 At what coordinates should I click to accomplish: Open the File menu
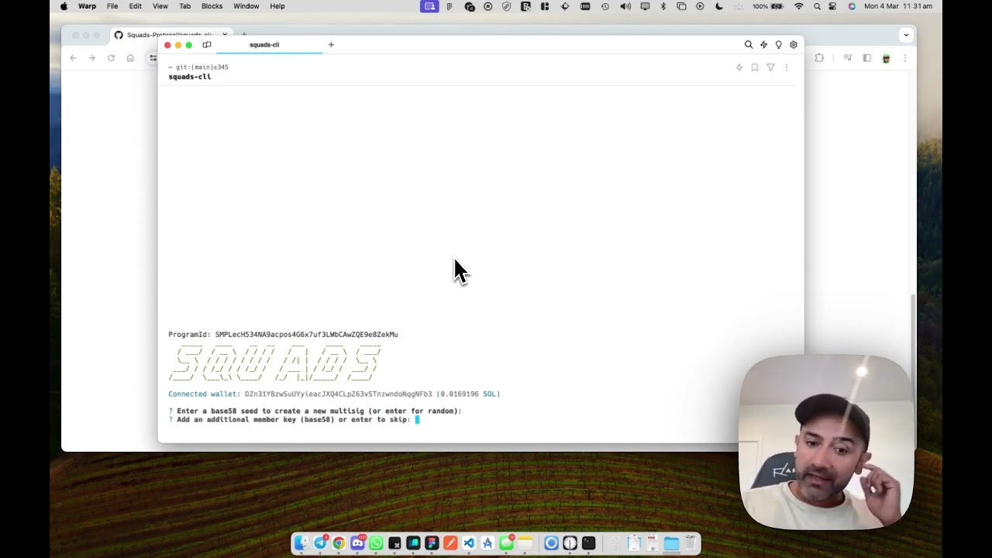pyautogui.click(x=112, y=6)
